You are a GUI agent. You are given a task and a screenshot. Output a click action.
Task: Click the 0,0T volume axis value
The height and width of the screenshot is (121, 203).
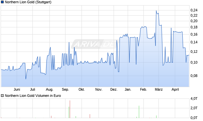(x=194, y=118)
